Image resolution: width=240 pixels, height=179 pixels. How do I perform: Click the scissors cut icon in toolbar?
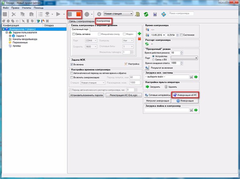[x=14, y=14]
